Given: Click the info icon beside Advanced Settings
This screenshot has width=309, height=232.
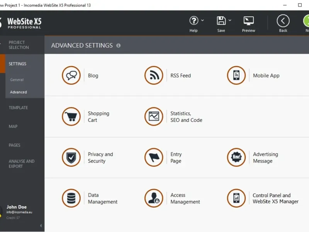Looking at the screenshot, I should pyautogui.click(x=118, y=46).
